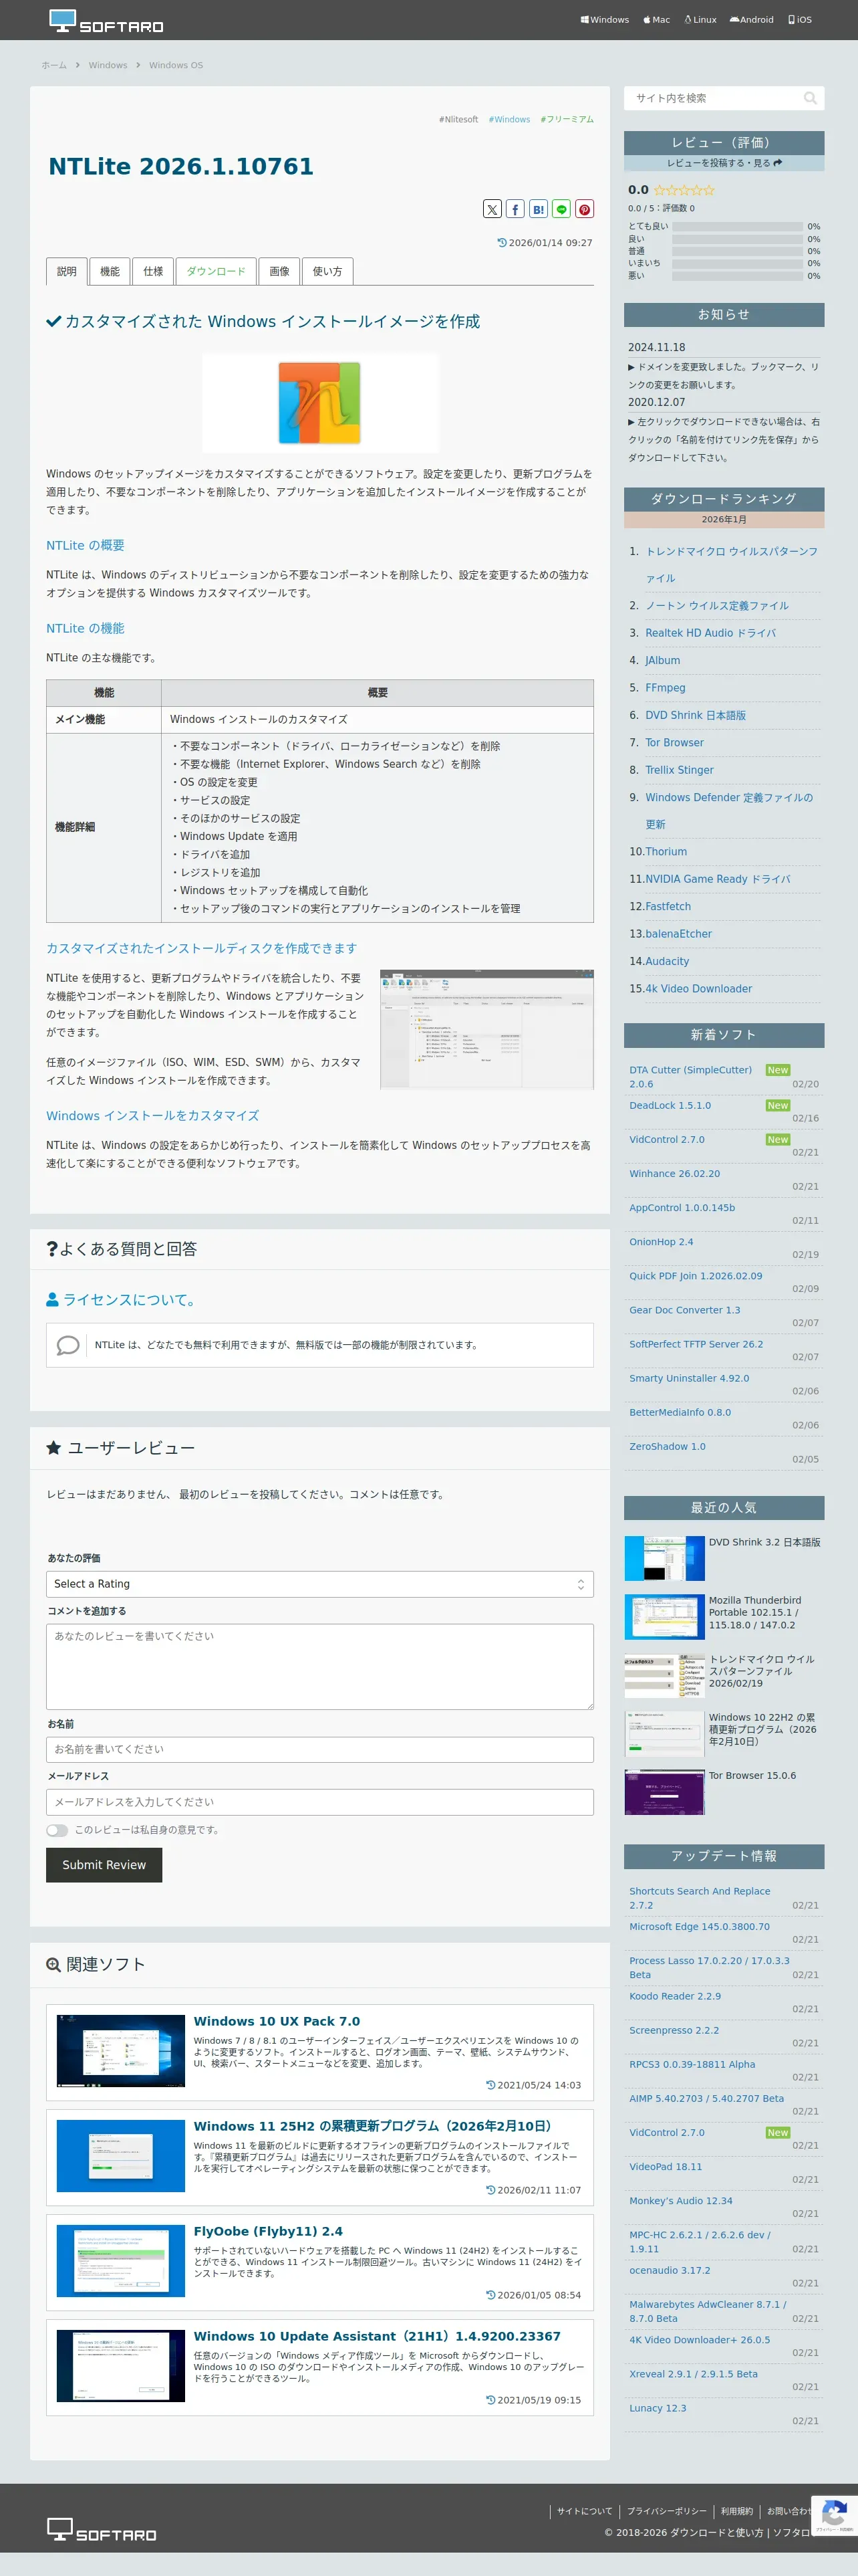Viewport: 858px width, 2576px height.
Task: Open the Select a Rating dropdown
Action: coord(319,1584)
